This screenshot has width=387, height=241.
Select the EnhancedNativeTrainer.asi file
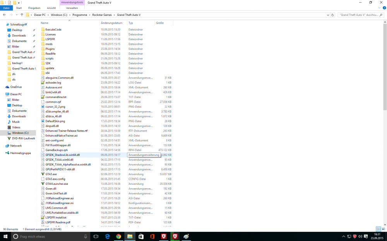[62, 135]
